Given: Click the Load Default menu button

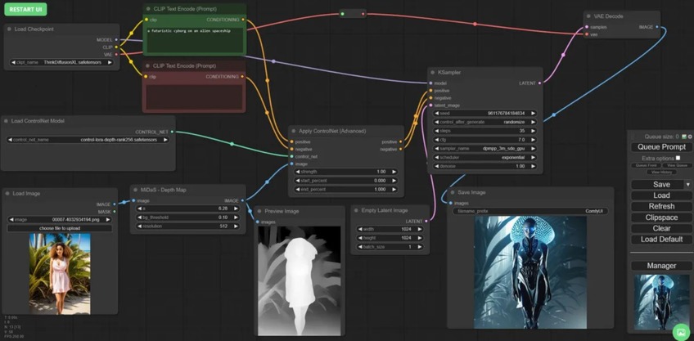Looking at the screenshot, I should click(x=661, y=239).
